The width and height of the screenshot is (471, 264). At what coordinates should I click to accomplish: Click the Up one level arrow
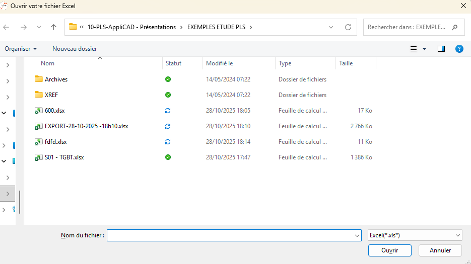tap(54, 27)
